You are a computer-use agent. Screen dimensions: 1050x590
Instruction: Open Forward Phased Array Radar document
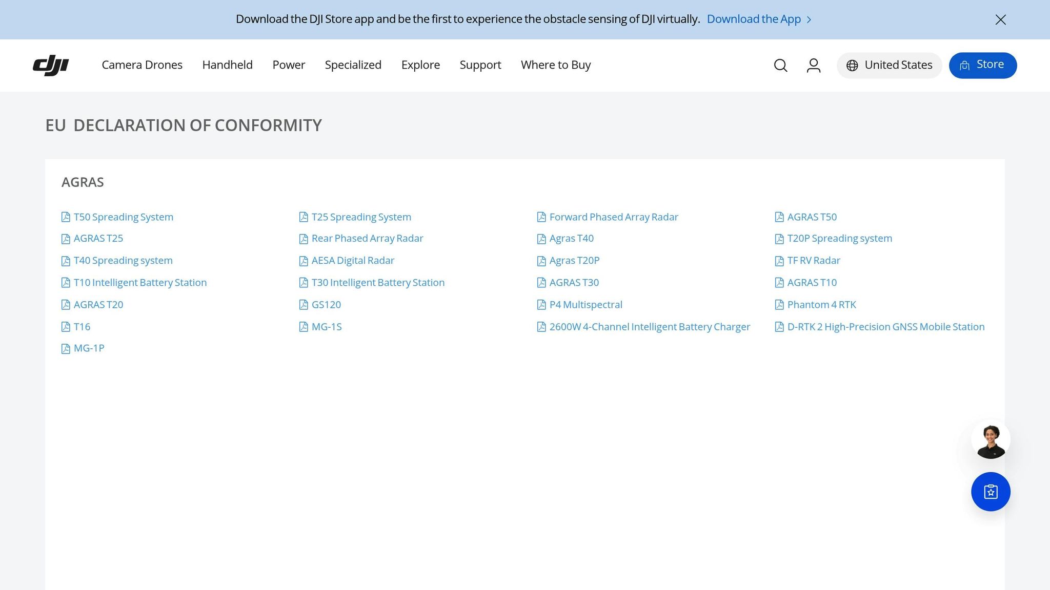613,217
